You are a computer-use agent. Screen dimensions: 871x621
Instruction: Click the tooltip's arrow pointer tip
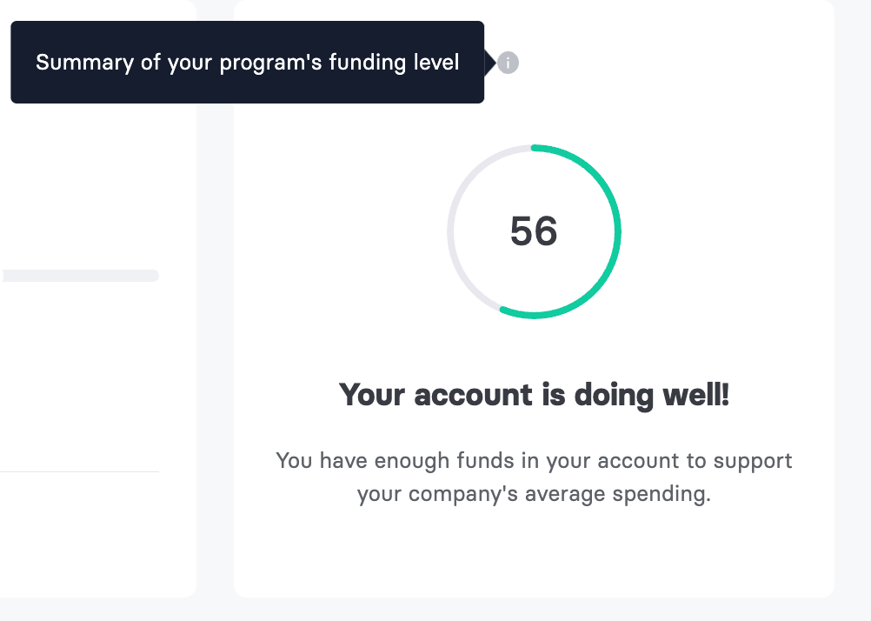coord(493,63)
